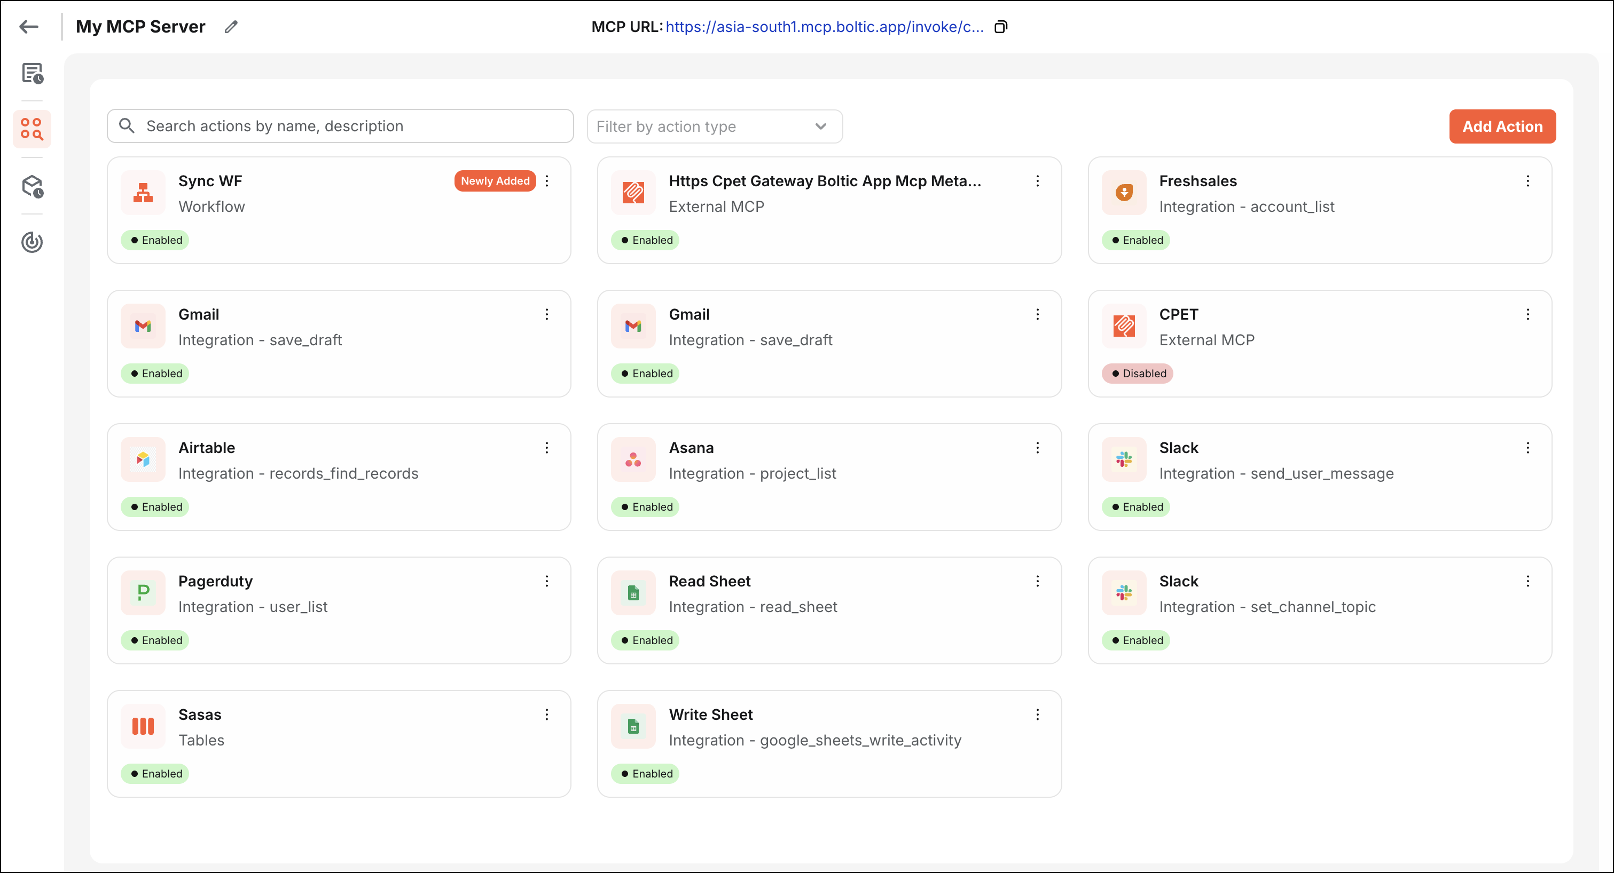Click the Read Sheet Google Sheets icon
The image size is (1614, 873).
pos(633,593)
